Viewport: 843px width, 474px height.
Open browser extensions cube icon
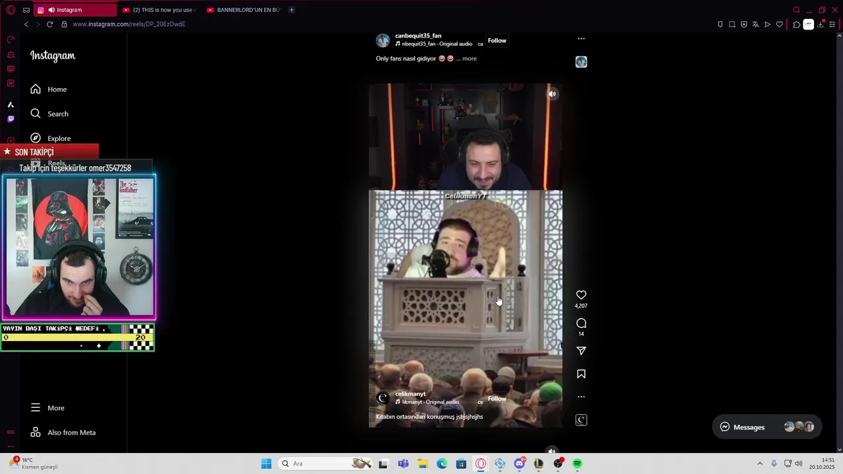tap(796, 24)
